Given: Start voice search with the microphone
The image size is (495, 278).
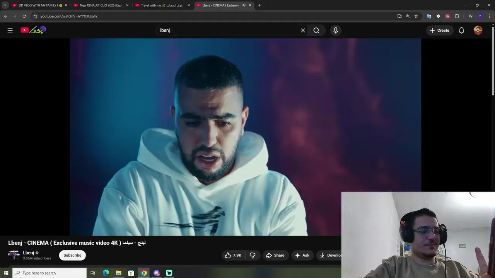Looking at the screenshot, I should point(336,30).
